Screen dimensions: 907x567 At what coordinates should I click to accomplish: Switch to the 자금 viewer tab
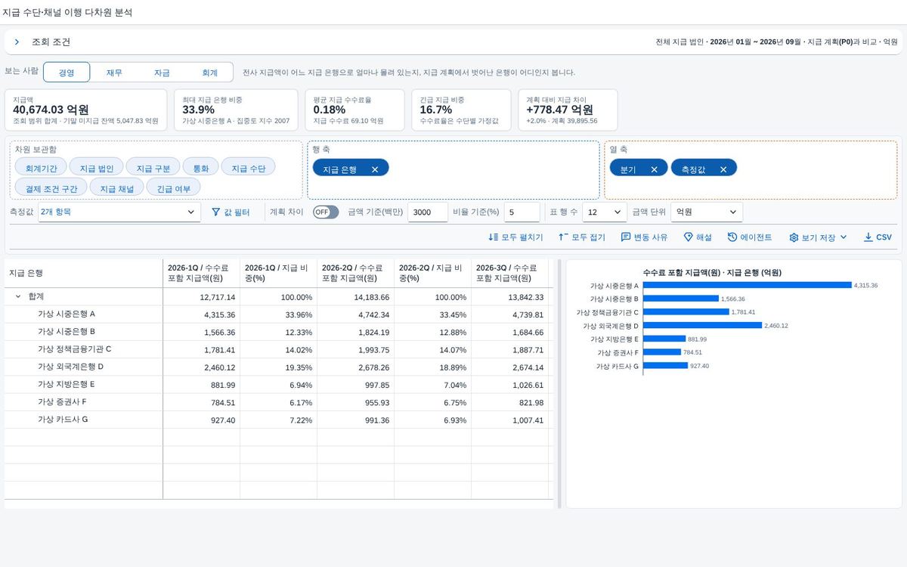162,73
